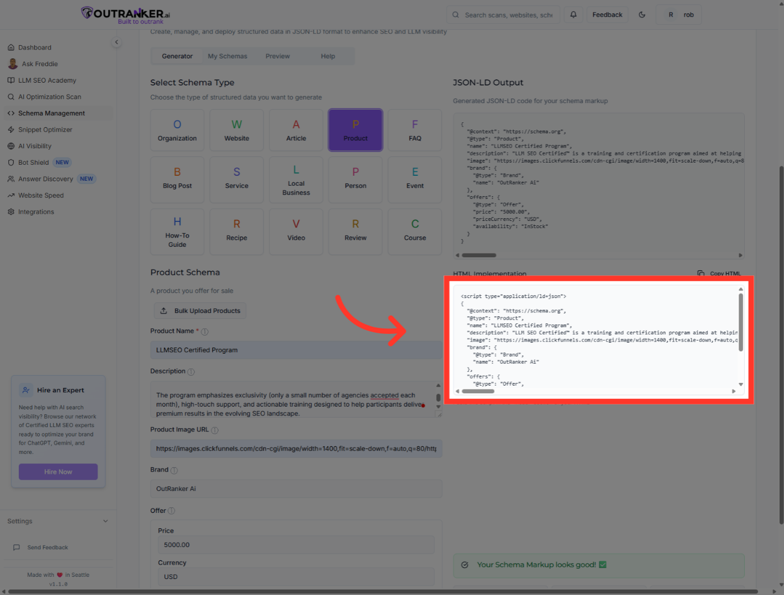The height and width of the screenshot is (595, 784).
Task: Click Bulk Upload Products button
Action: (200, 311)
